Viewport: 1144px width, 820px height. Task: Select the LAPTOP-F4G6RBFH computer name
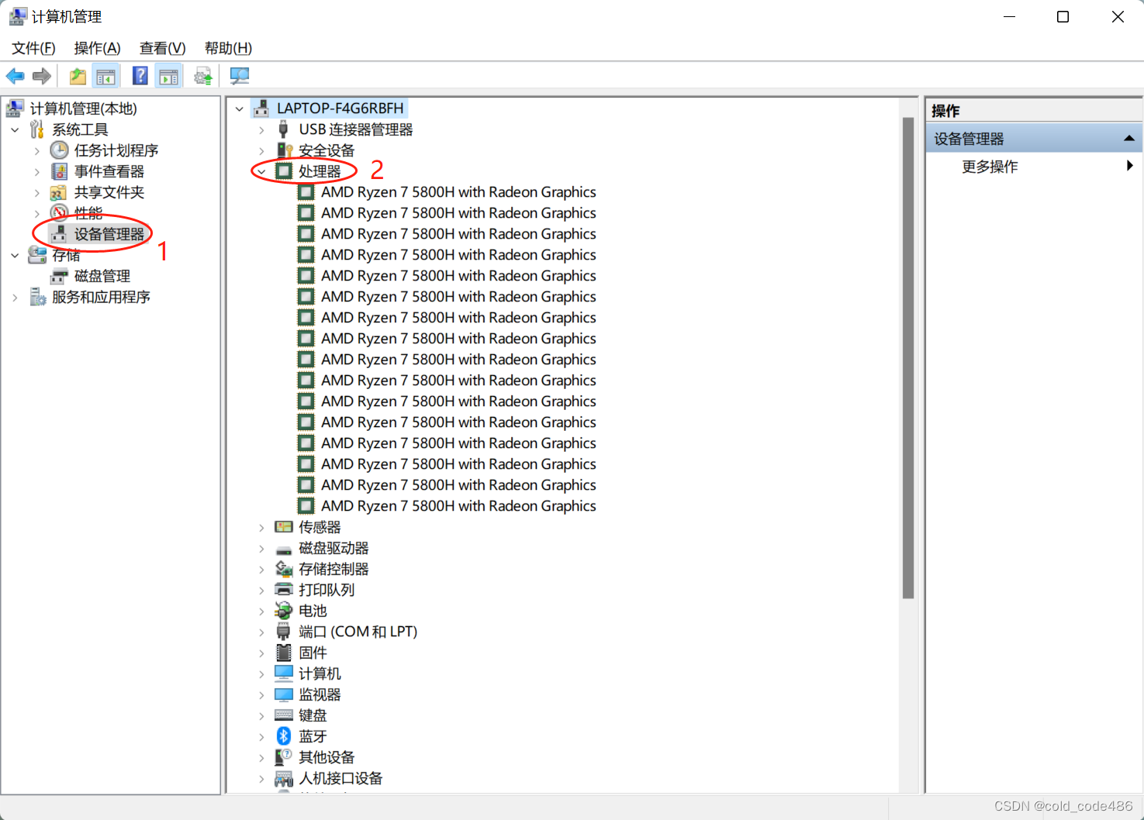coord(340,109)
